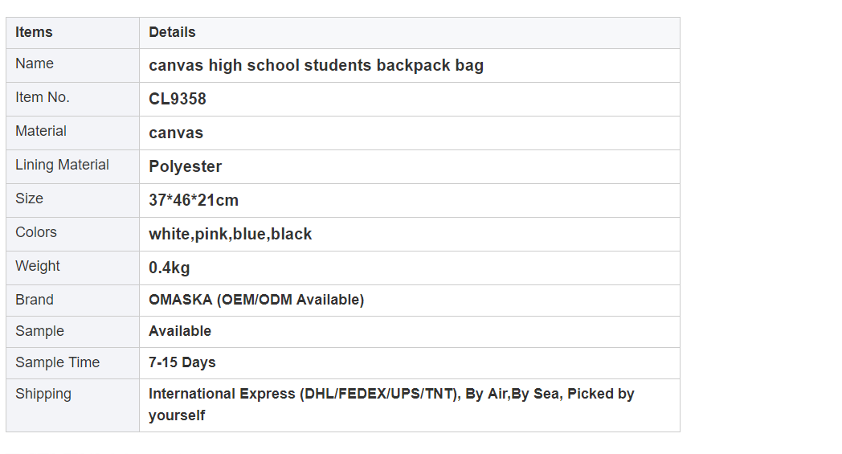Click the product name text canvas high school students backpack bag

[x=317, y=66]
